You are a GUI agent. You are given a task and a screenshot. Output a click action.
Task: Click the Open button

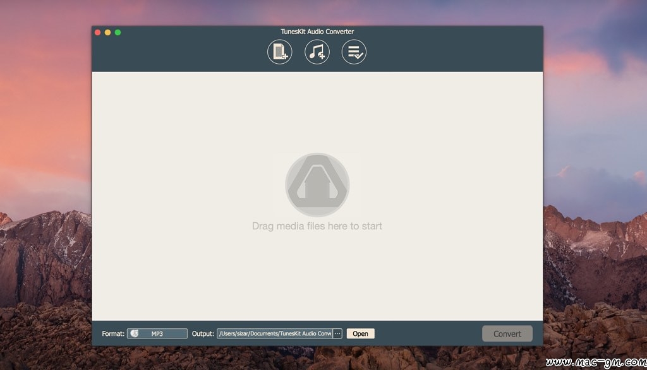360,333
